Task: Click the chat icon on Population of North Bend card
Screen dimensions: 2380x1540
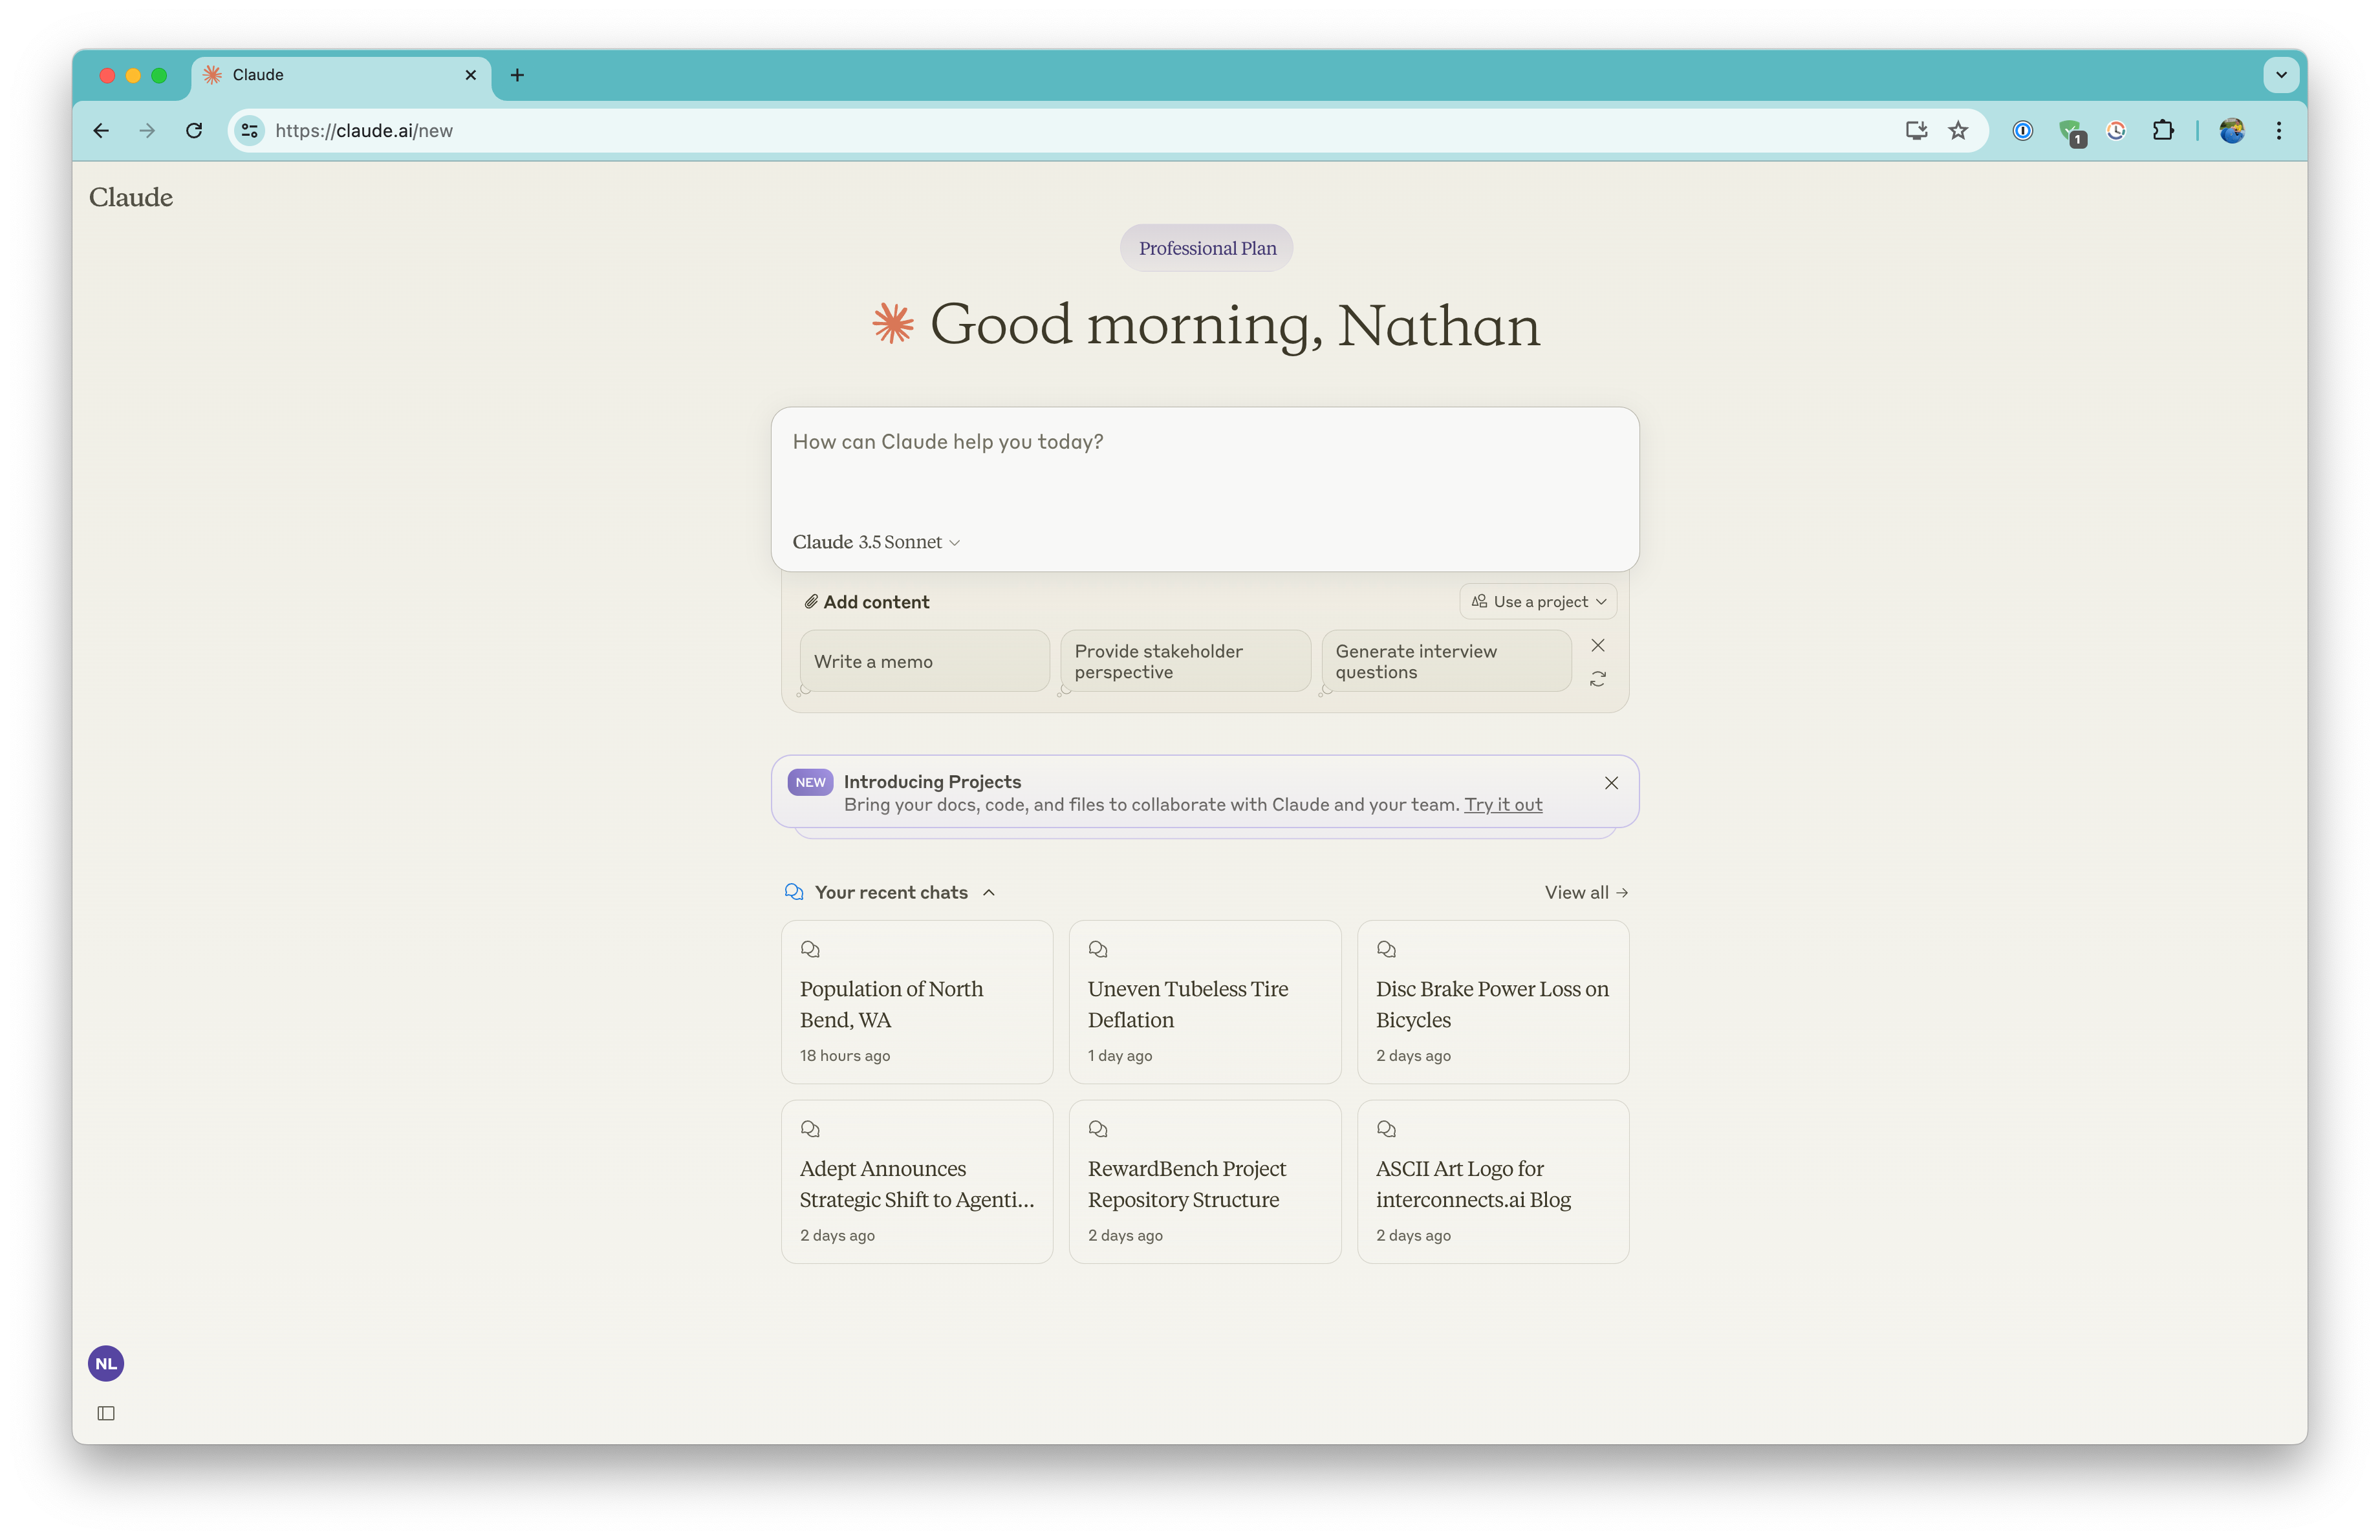Action: tap(810, 949)
